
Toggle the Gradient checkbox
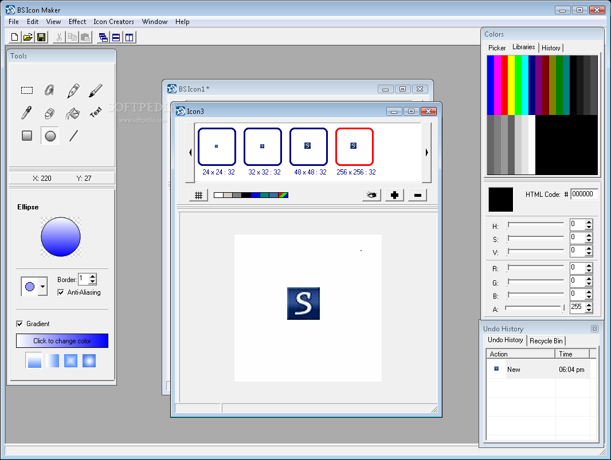point(19,323)
